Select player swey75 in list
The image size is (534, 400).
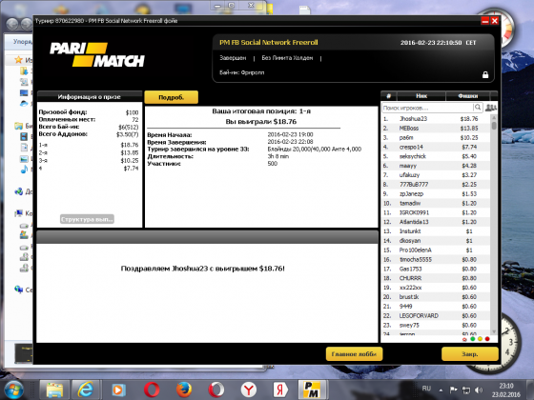pos(436,325)
